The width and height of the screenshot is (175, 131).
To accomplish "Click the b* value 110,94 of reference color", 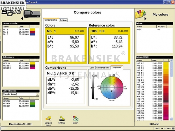I will 117,46.
